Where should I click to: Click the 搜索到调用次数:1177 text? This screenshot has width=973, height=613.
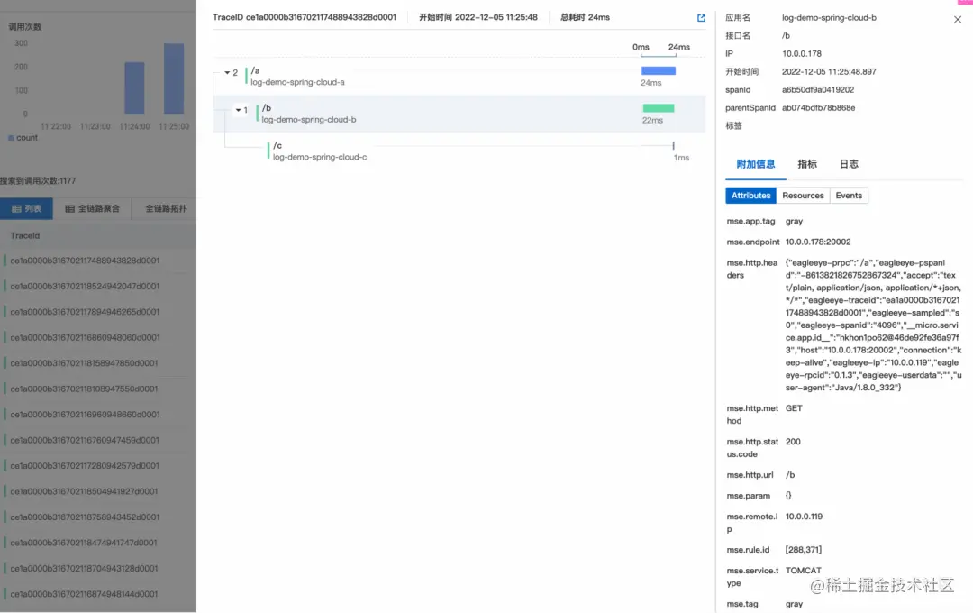pyautogui.click(x=38, y=181)
